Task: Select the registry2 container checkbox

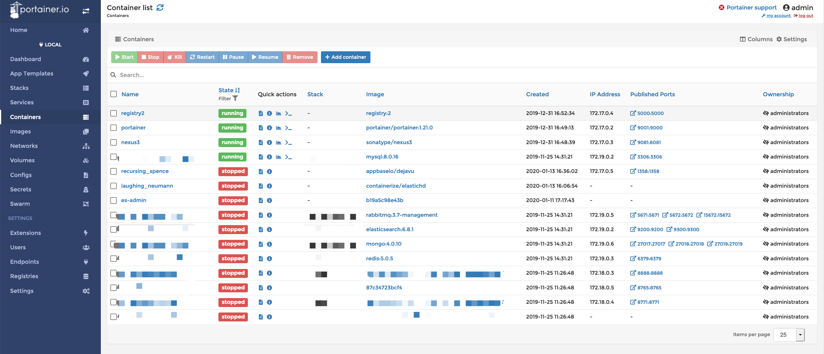Action: click(114, 113)
